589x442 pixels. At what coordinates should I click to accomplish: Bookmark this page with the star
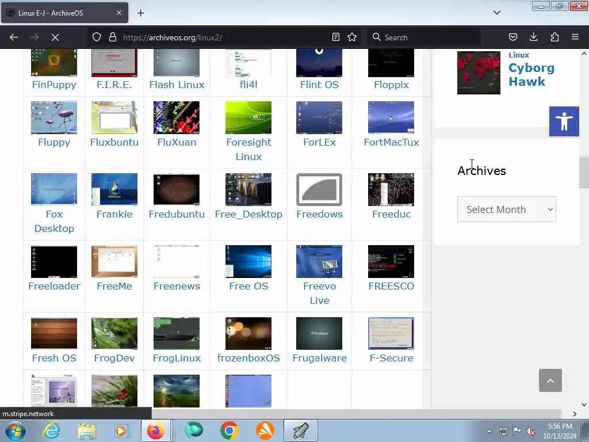[352, 37]
